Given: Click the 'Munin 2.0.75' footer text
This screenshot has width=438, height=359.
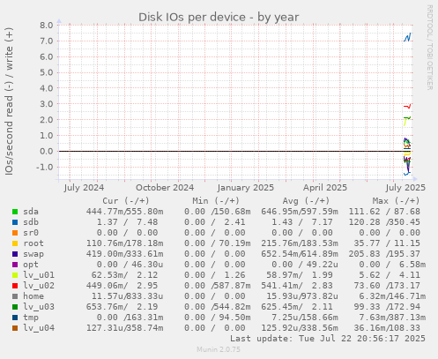Looking at the screenshot, I should (x=219, y=349).
